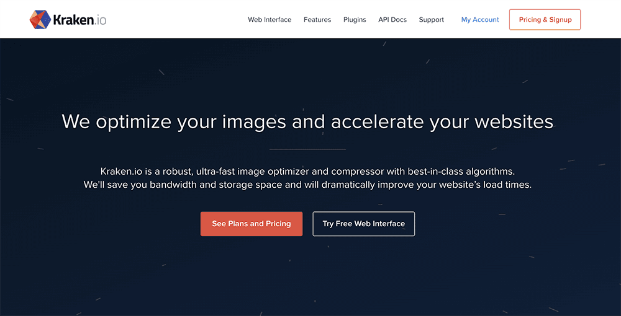Open the Support section
This screenshot has width=621, height=316.
432,20
